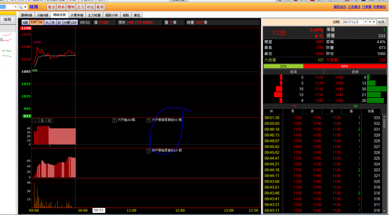Click the 今天 today button
Image resolution: width=389 pixels, height=215 pixels.
click(x=381, y=22)
